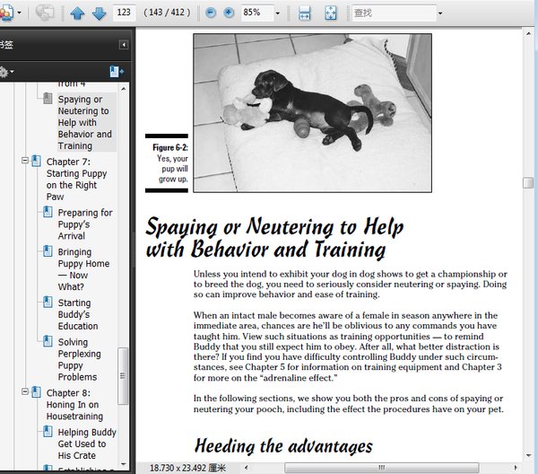
Task: Go to next page with down arrow
Action: 99,13
